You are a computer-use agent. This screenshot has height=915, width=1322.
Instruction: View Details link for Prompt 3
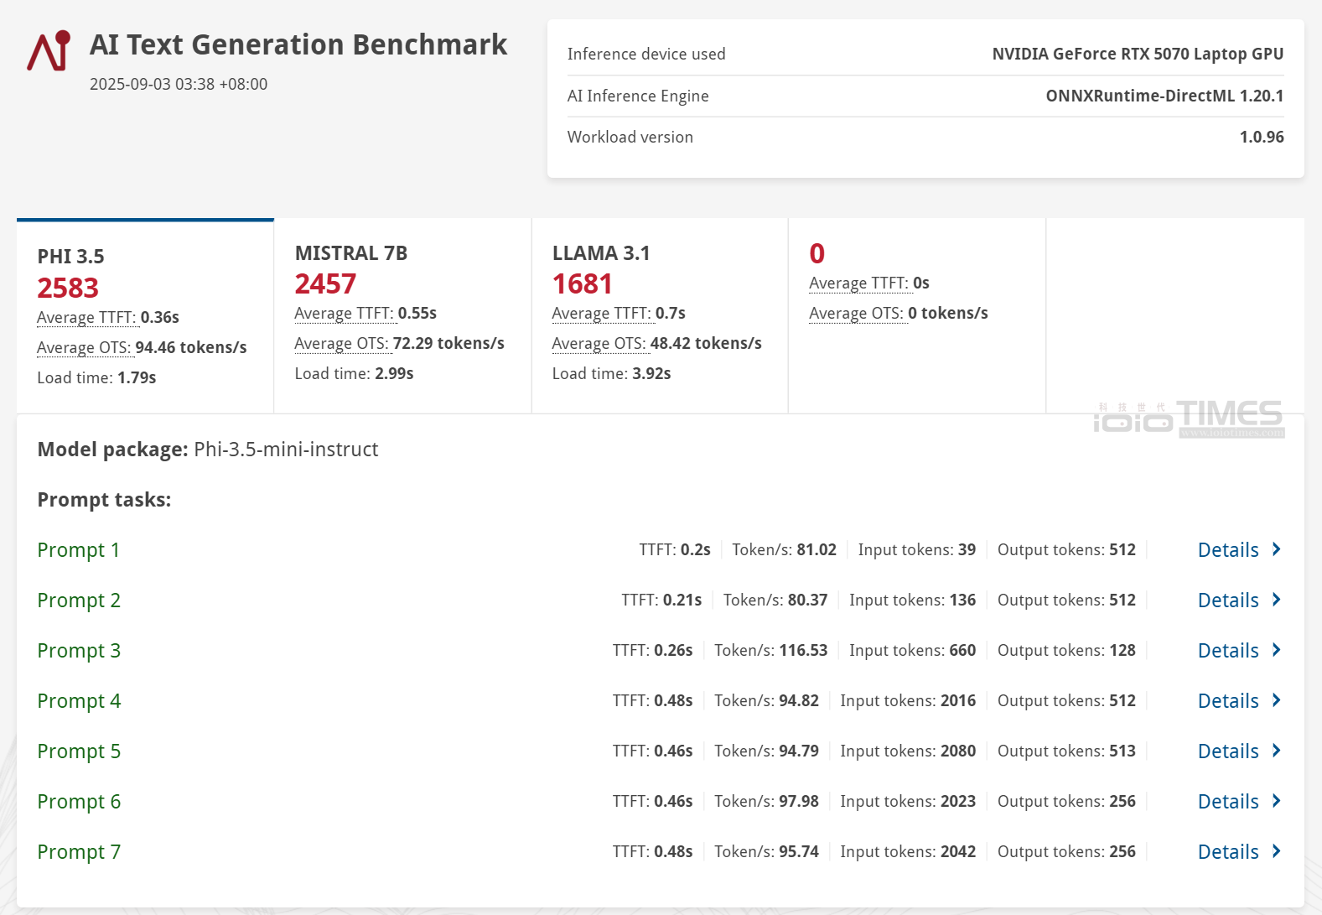[x=1228, y=651]
